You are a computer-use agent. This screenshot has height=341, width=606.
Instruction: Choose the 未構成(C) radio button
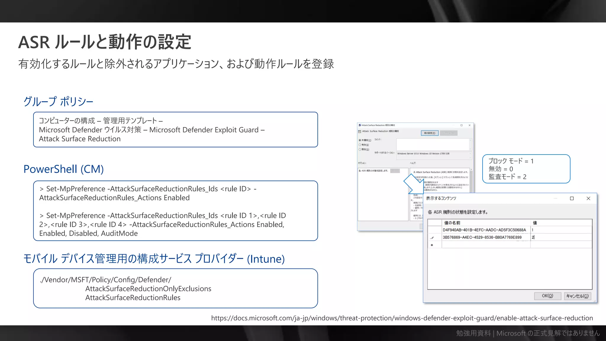pos(360,140)
